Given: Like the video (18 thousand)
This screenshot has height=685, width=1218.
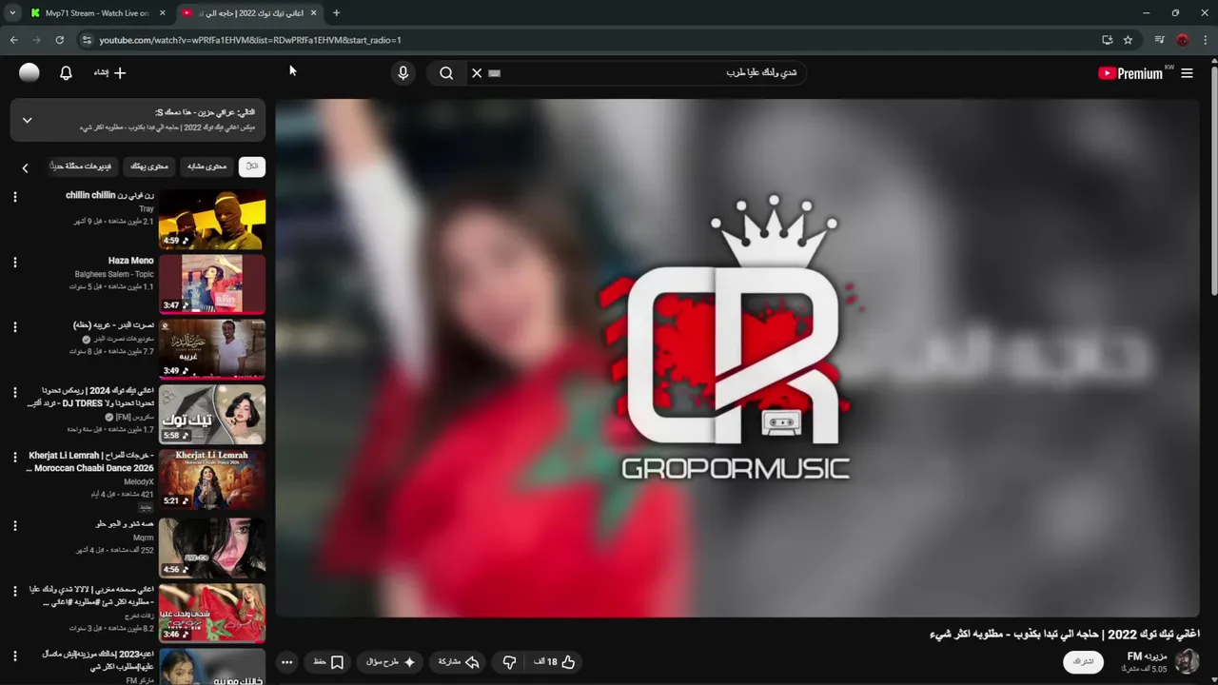Looking at the screenshot, I should click(x=555, y=662).
